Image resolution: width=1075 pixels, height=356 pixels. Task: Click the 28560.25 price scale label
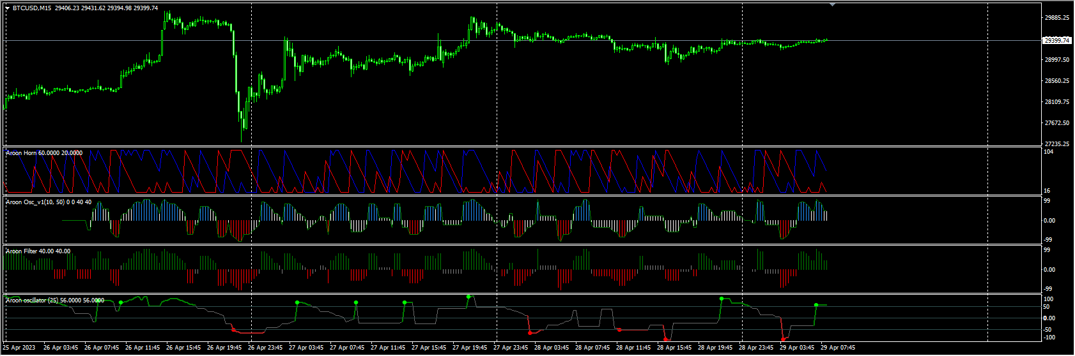(x=1056, y=81)
